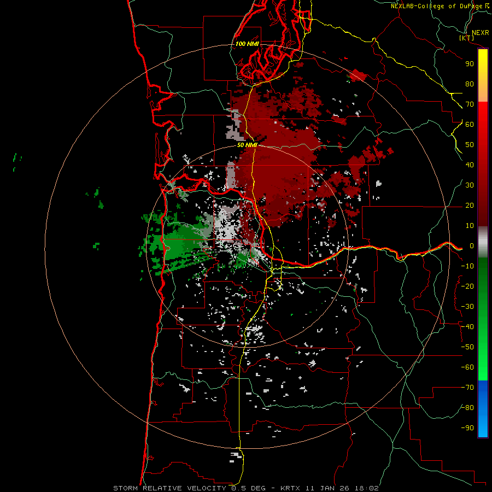This screenshot has width=492, height=492.
Task: Click the 18:02 timestamp in bottom caption
Action: pos(367,488)
